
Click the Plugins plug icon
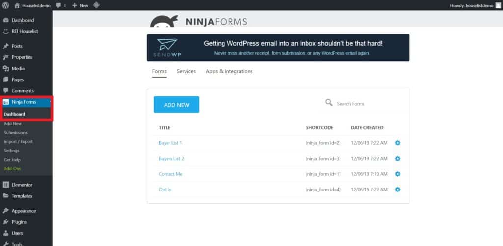click(6, 222)
